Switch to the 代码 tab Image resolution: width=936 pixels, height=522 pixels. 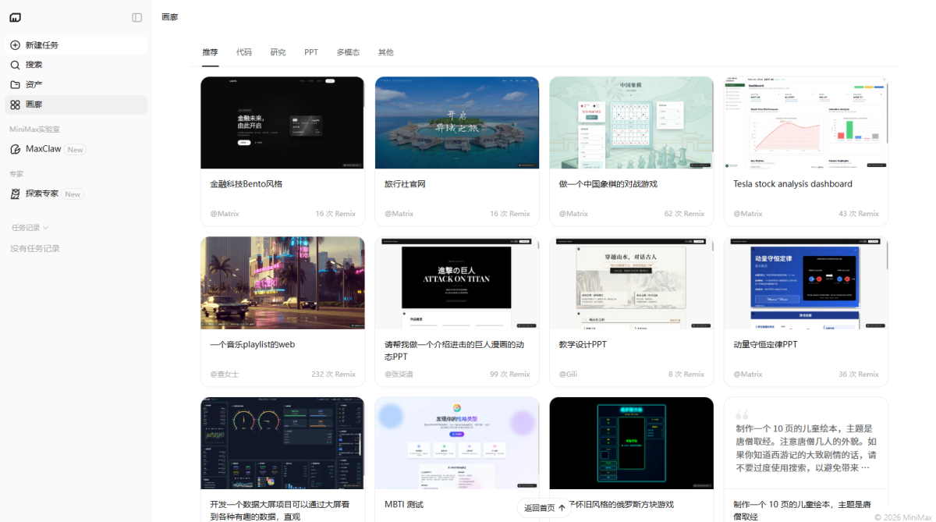point(244,52)
